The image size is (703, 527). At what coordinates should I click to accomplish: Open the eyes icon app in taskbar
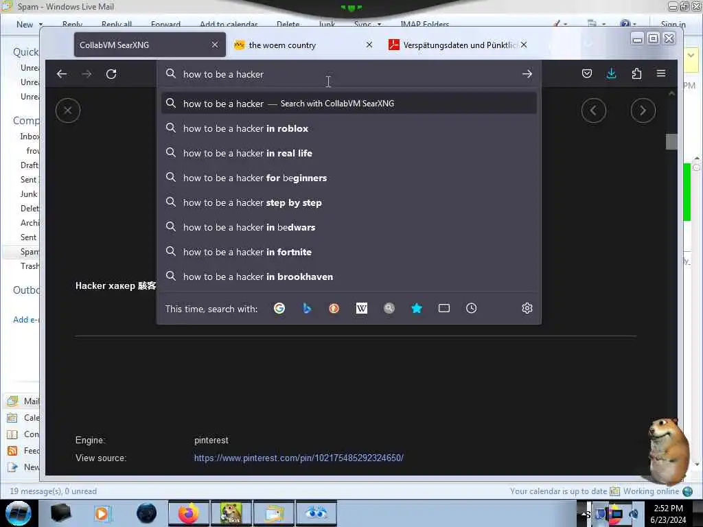click(316, 513)
